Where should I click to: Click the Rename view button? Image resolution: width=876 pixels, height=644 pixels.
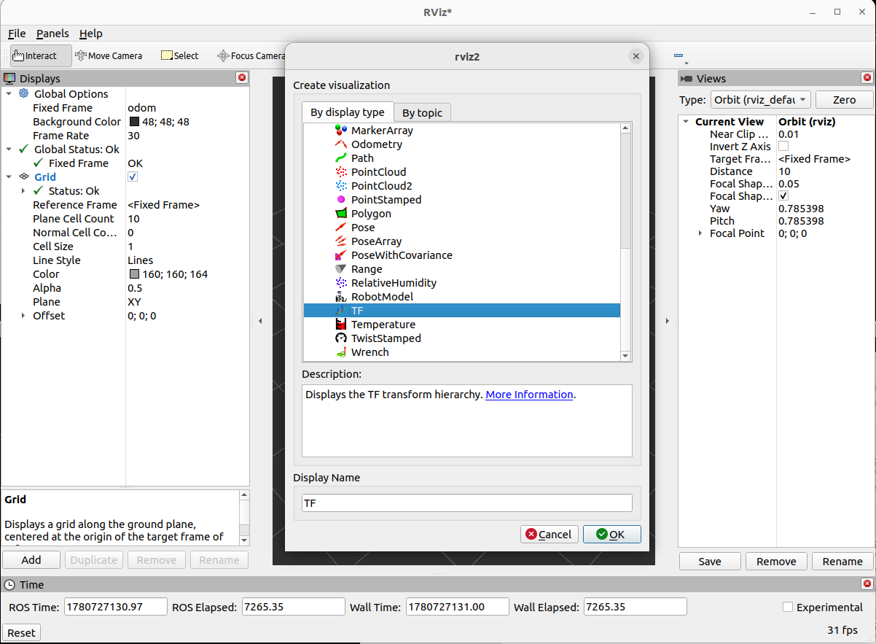842,562
